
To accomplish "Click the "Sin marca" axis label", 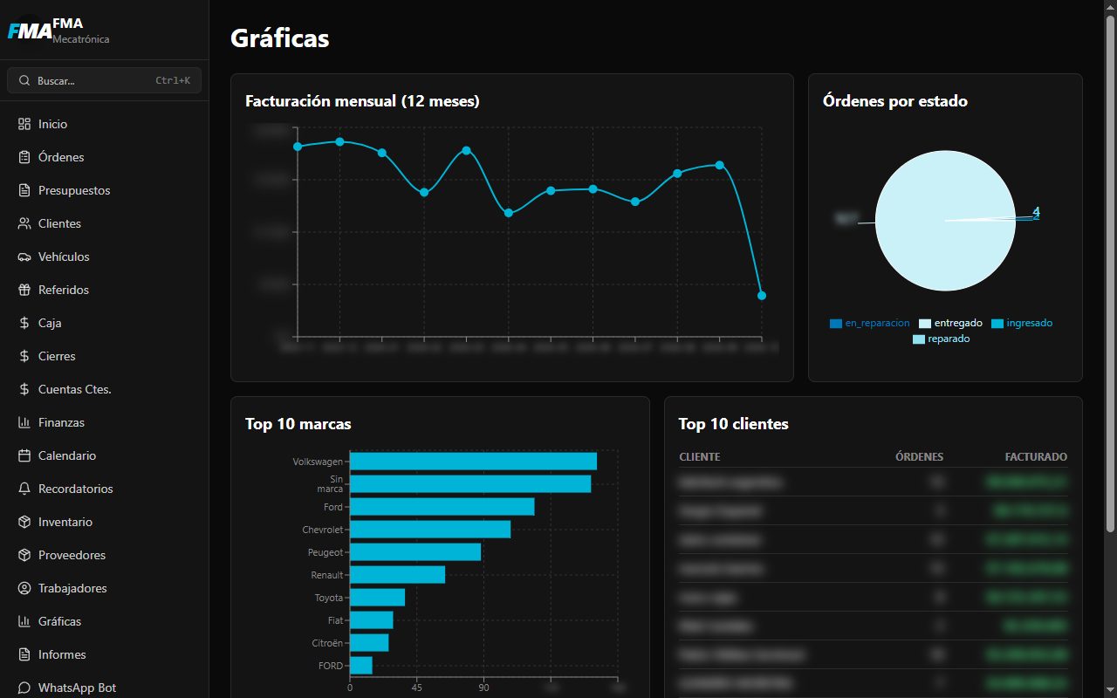I will pos(330,484).
